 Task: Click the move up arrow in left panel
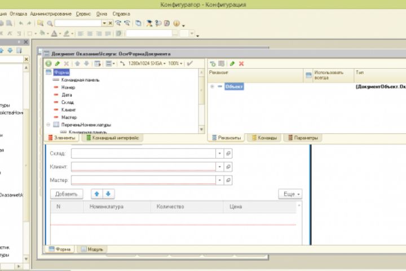click(x=2, y=51)
